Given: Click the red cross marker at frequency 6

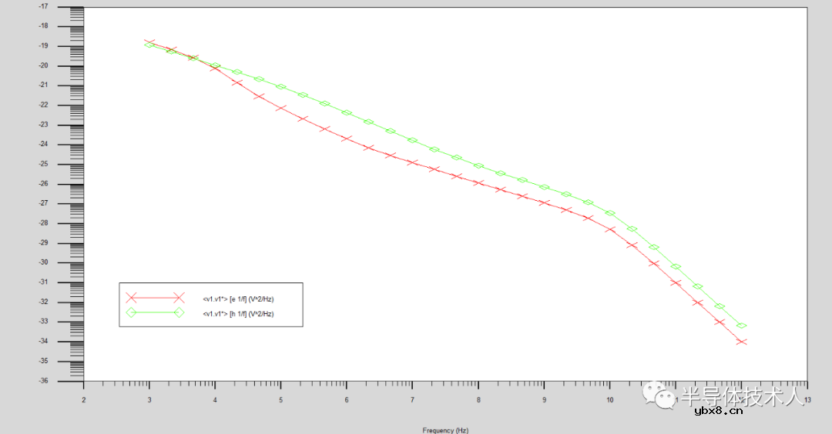Looking at the screenshot, I should 347,139.
